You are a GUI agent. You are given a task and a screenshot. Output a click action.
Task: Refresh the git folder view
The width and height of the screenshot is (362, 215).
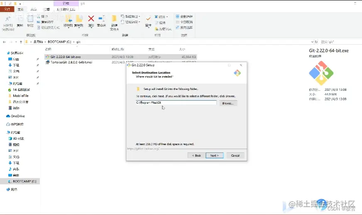316,42
